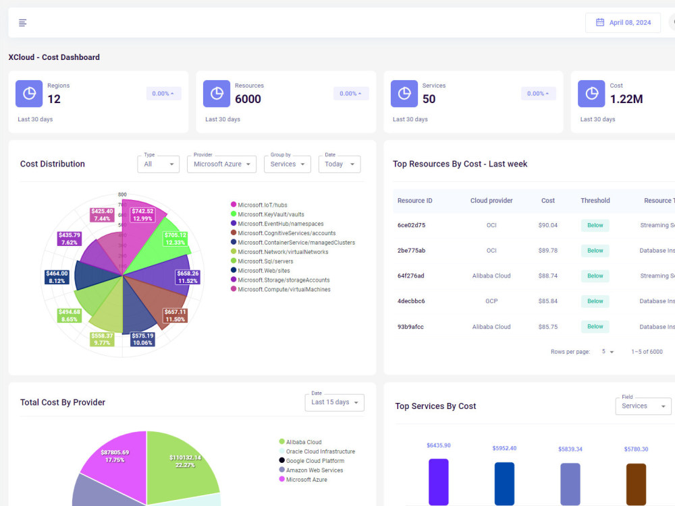Open the Field dropdown showing Services
This screenshot has width=675, height=506.
[x=643, y=406]
